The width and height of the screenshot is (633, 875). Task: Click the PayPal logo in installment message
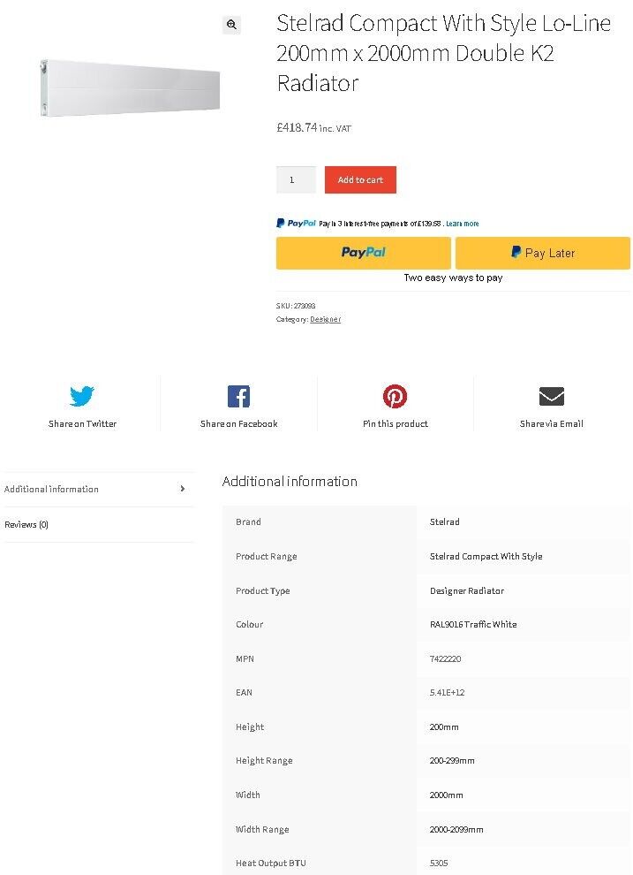[296, 224]
